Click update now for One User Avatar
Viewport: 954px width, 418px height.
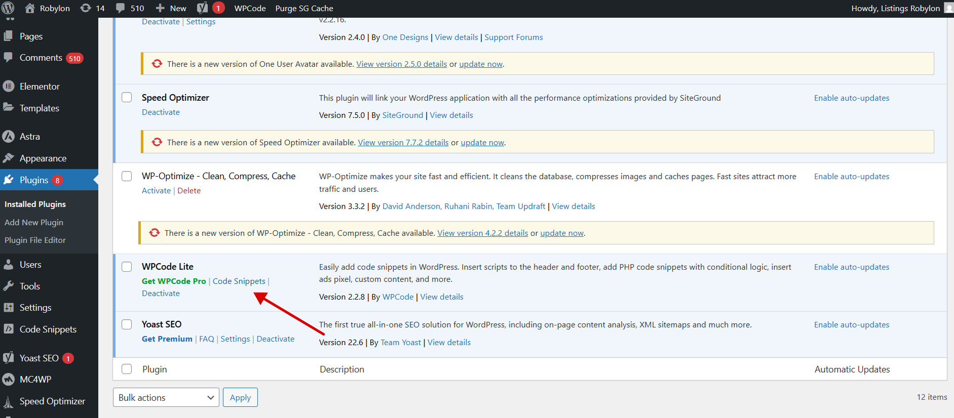pyautogui.click(x=481, y=64)
